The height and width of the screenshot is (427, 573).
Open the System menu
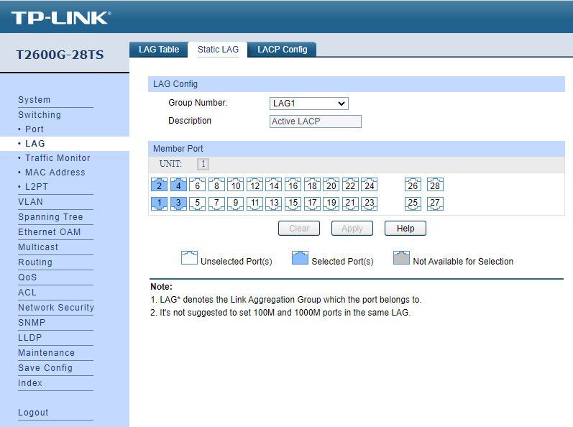tap(35, 100)
